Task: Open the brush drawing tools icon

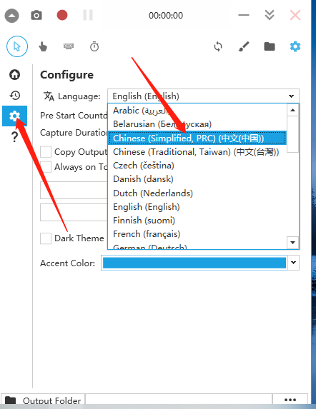Action: tap(244, 46)
